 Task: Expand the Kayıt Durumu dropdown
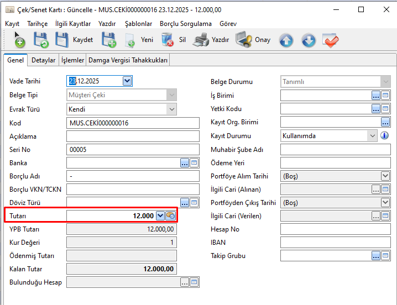(x=372, y=135)
